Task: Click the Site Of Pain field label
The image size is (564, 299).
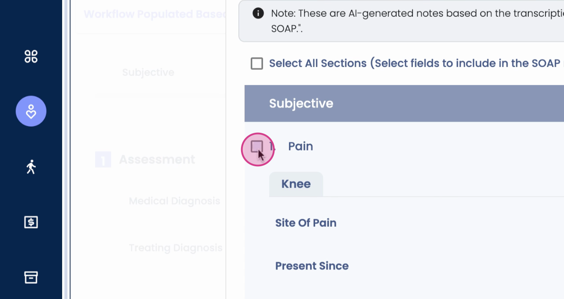Action: pyautogui.click(x=306, y=223)
